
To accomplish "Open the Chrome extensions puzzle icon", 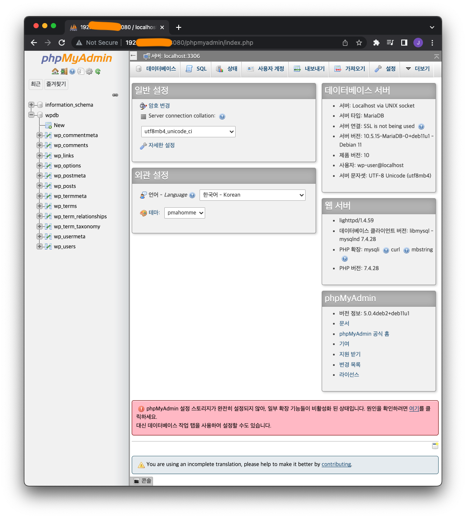I will [x=376, y=43].
